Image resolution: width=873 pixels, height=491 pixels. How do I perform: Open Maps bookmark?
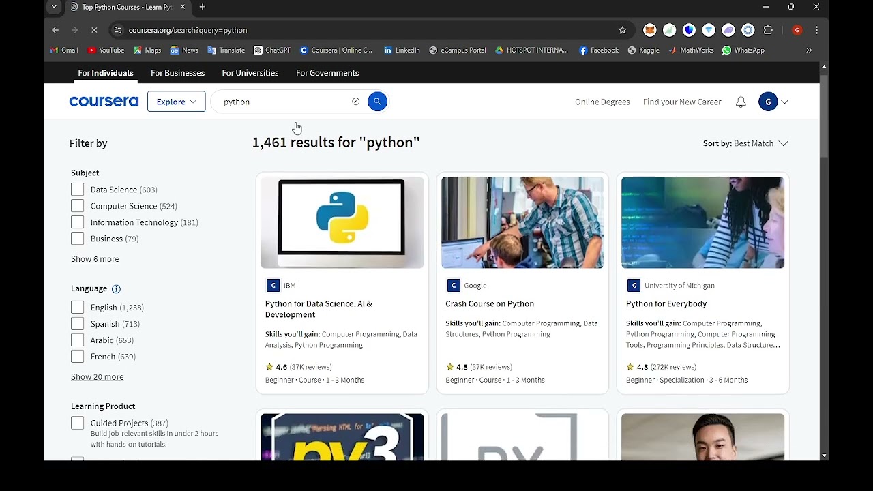[x=147, y=50]
